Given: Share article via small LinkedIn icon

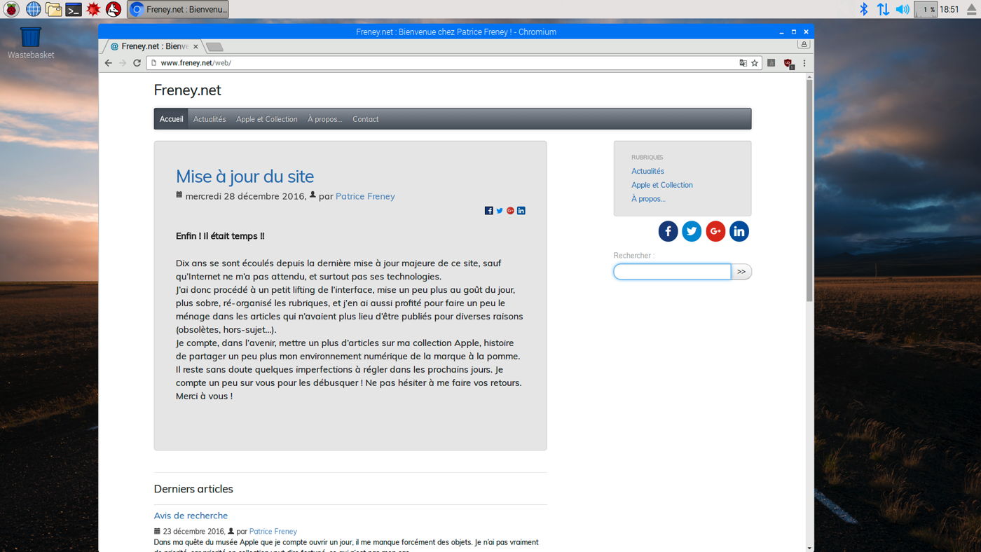Looking at the screenshot, I should [x=521, y=211].
